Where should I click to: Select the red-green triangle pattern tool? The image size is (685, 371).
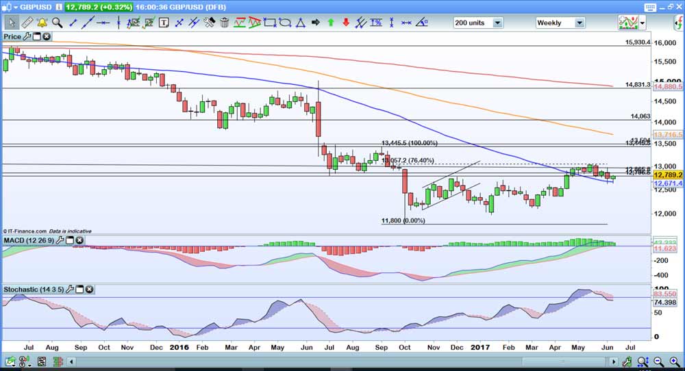[x=254, y=23]
